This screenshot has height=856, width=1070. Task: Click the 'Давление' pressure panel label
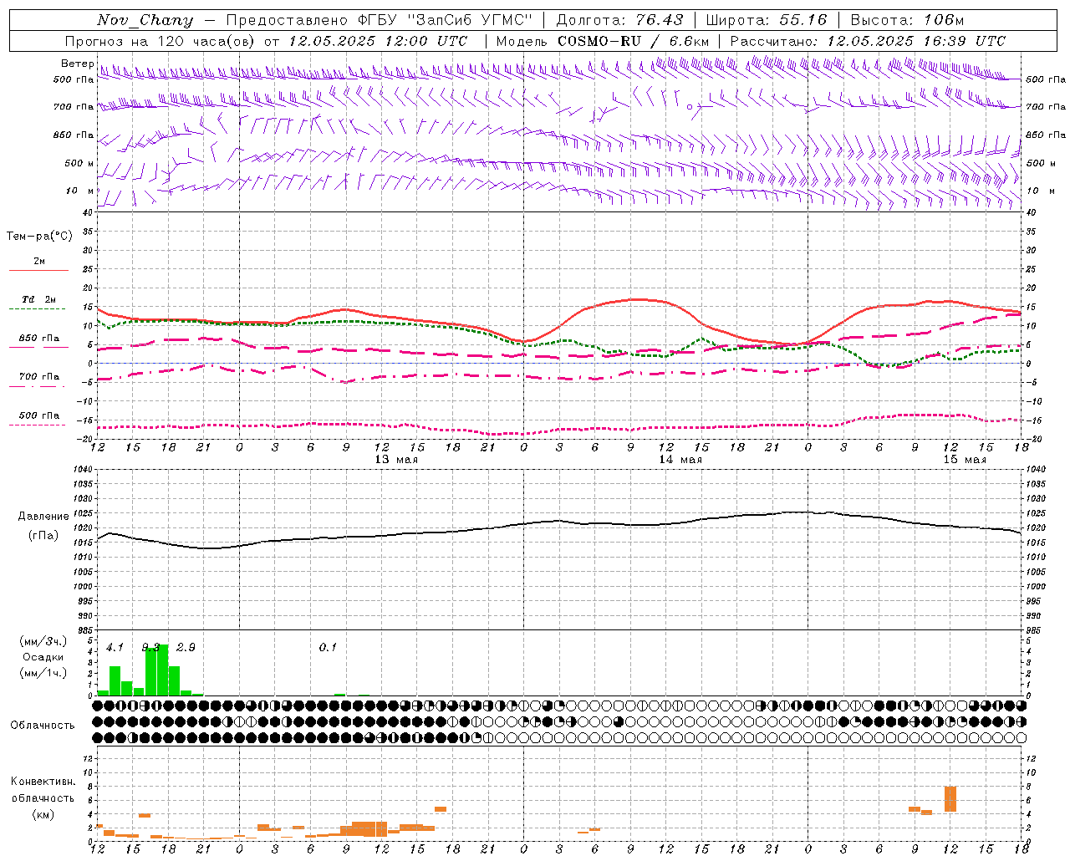pos(43,517)
